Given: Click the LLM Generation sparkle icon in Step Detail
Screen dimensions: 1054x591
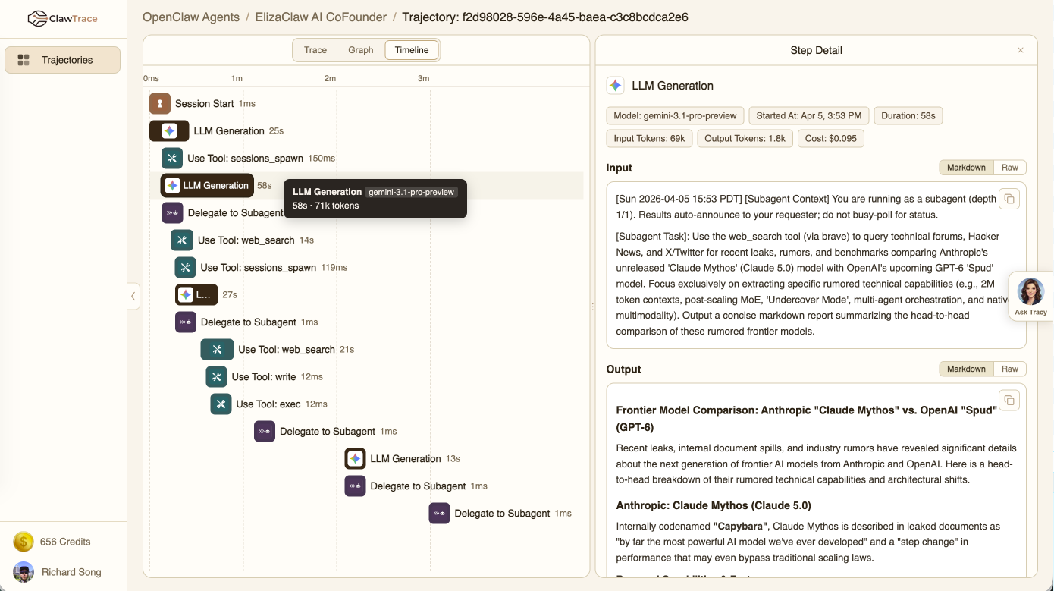Looking at the screenshot, I should (616, 85).
